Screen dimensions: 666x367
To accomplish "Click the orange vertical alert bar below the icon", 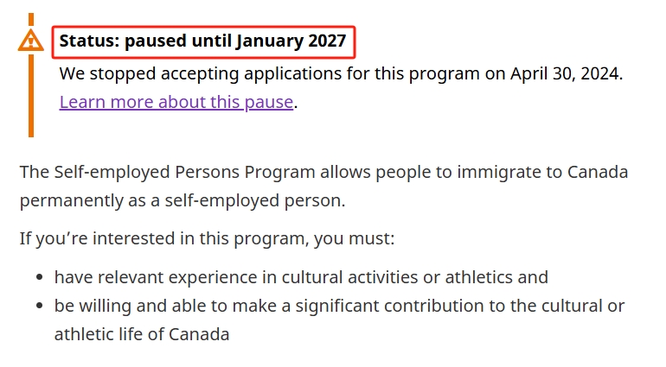I will point(31,96).
